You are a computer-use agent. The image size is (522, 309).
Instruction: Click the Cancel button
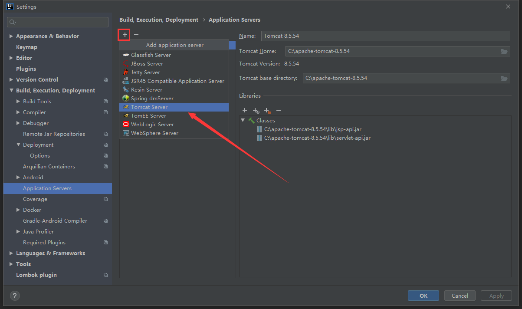(x=460, y=296)
